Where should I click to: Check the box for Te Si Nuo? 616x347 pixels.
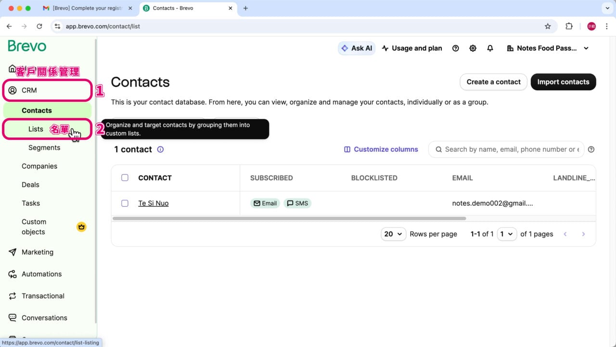click(125, 203)
